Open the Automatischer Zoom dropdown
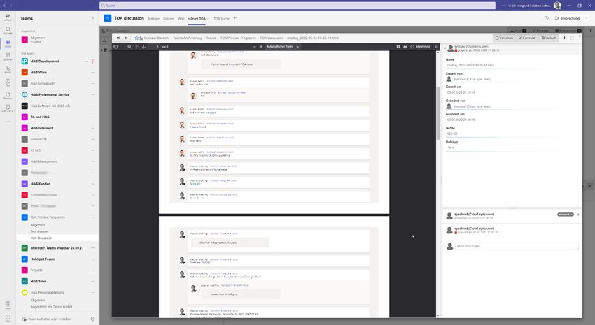Viewport: 595px width, 325px height. (283, 47)
